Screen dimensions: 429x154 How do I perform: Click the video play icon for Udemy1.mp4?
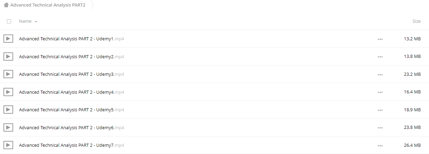[x=8, y=39]
